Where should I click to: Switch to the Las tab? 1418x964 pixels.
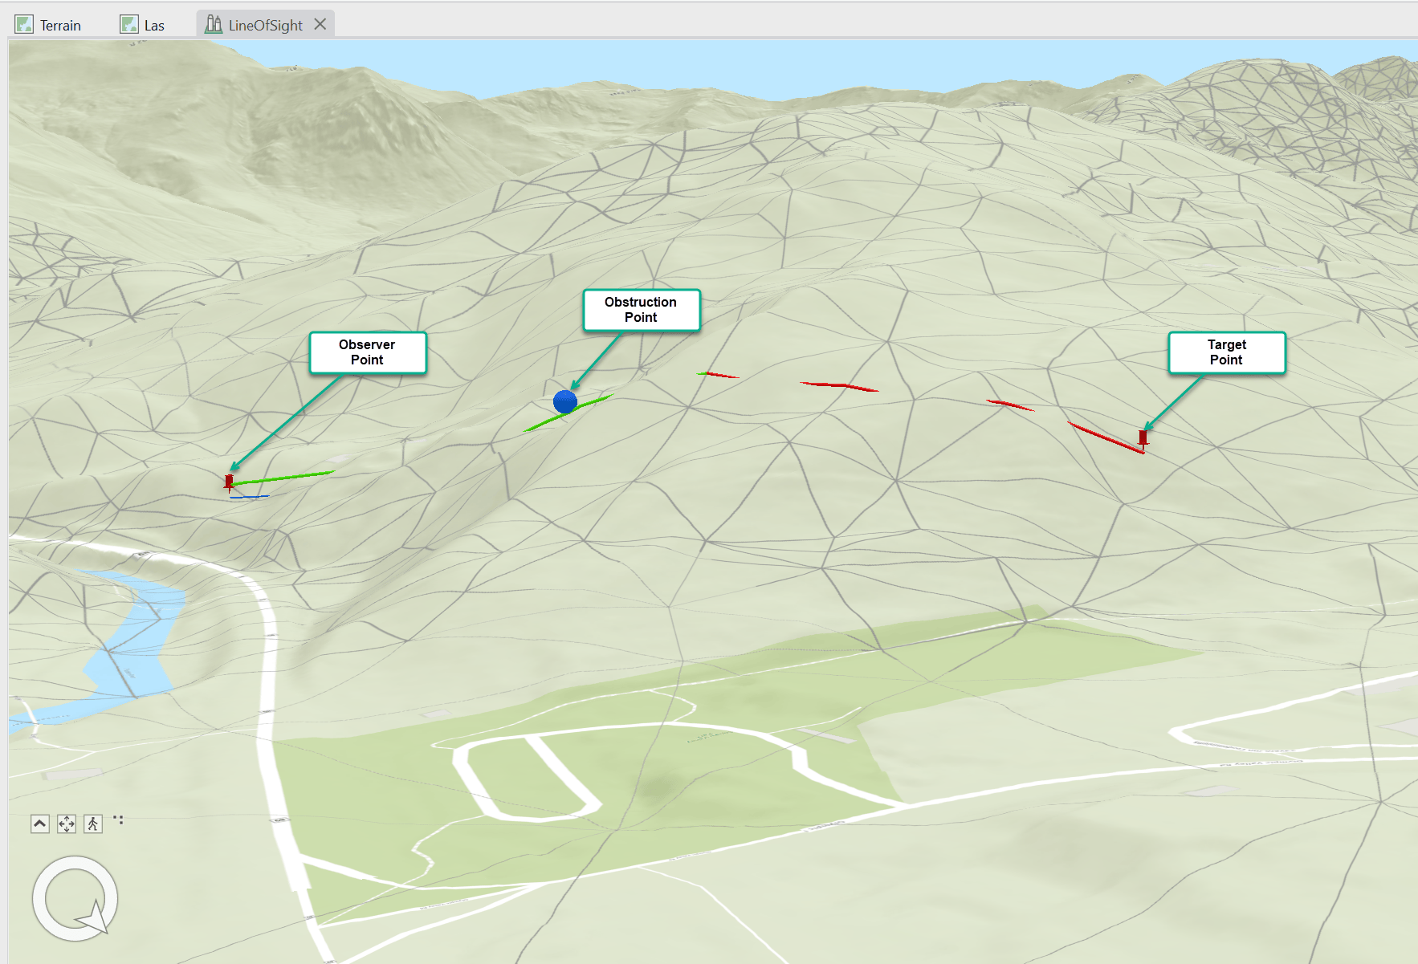pos(153,24)
